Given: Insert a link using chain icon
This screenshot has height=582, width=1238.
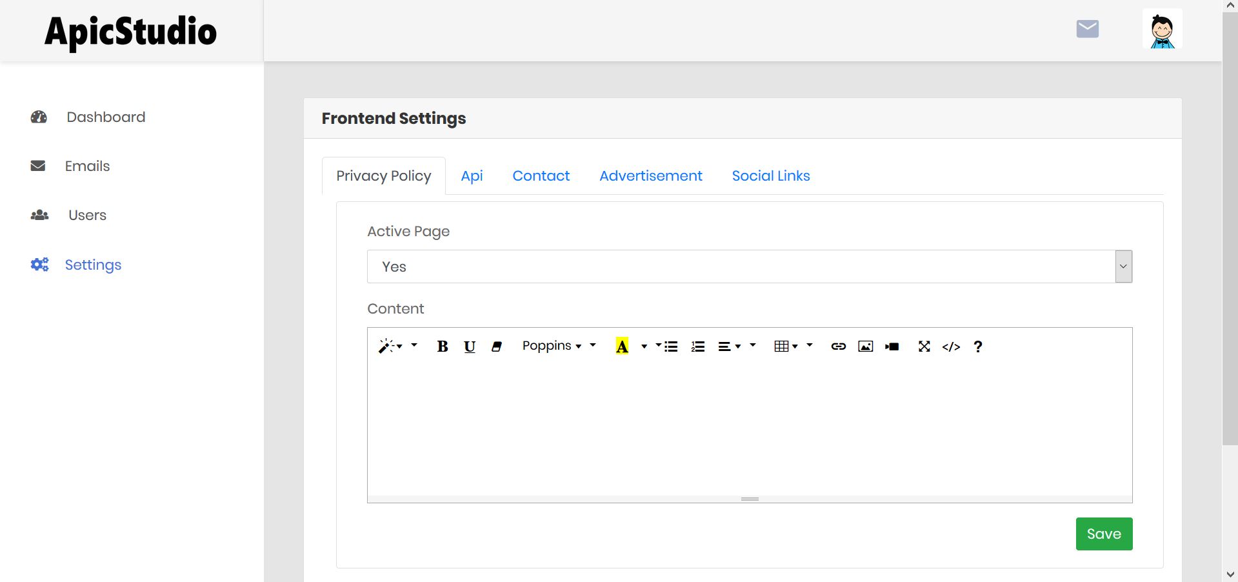Looking at the screenshot, I should click(x=838, y=346).
